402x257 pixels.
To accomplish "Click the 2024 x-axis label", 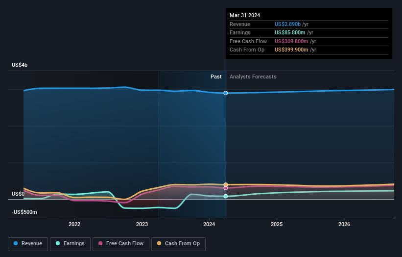I will [209, 225].
